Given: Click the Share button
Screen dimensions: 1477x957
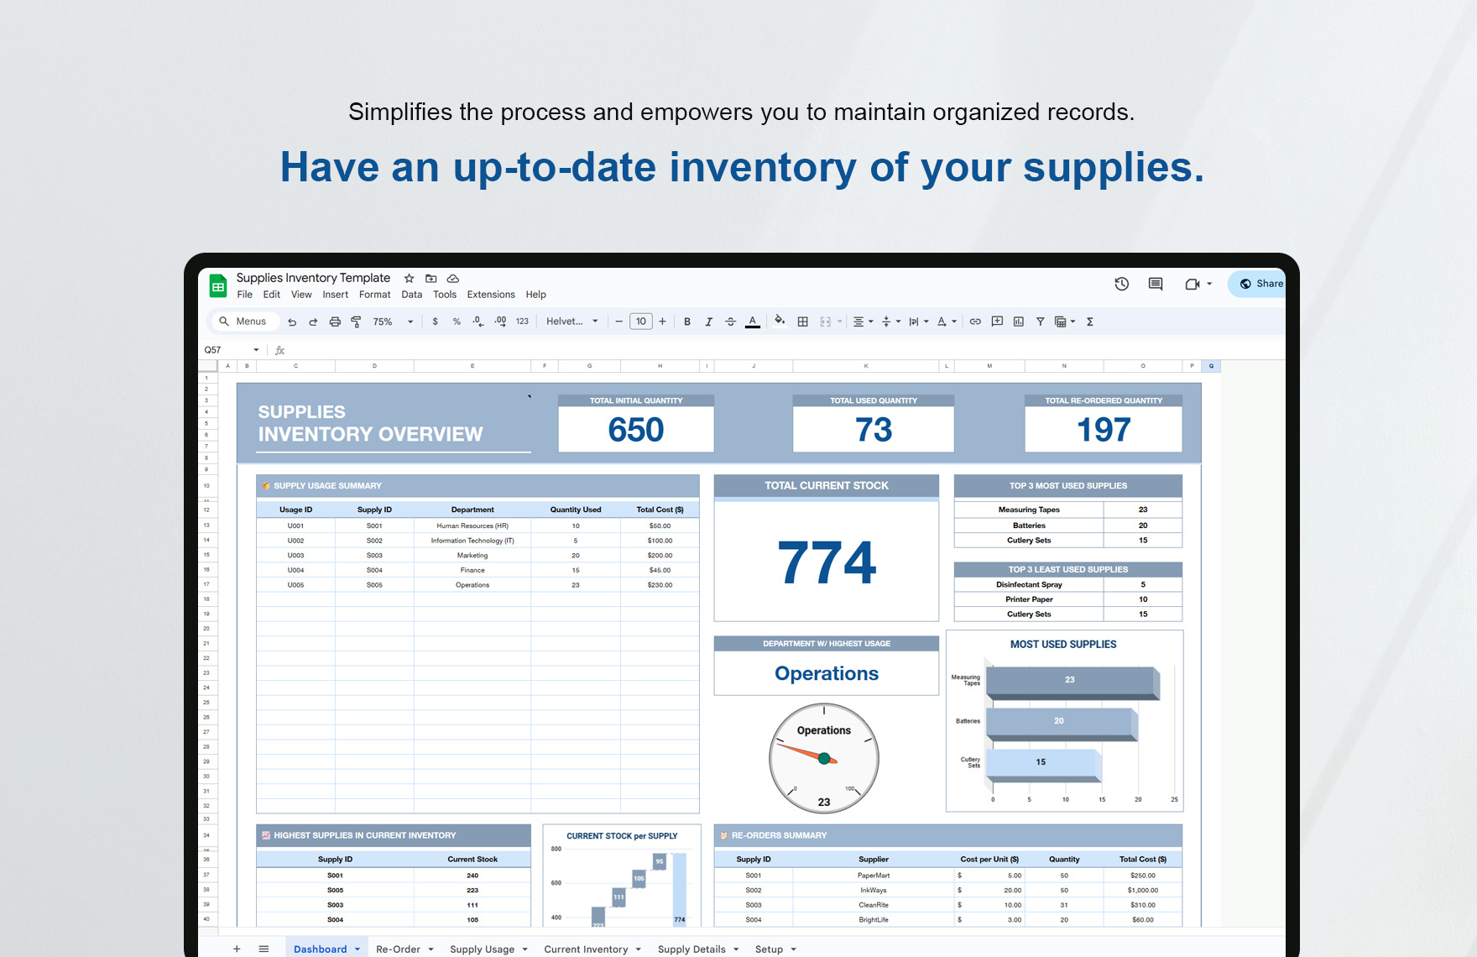Looking at the screenshot, I should (x=1263, y=284).
